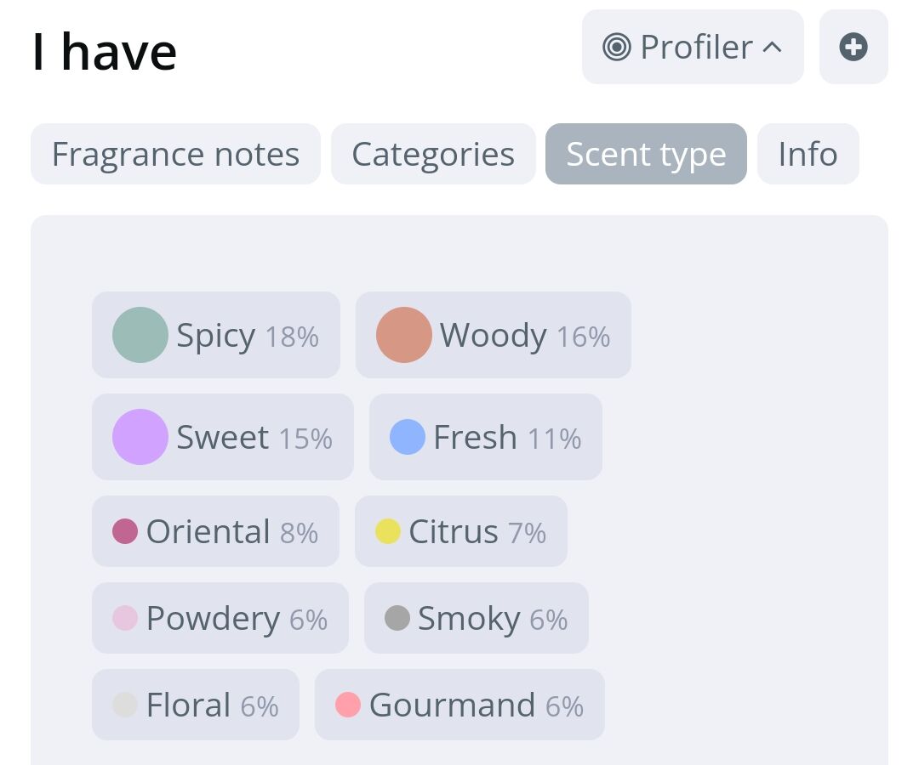919x765 pixels.
Task: Select the Citrus 7% scent chip
Action: (x=461, y=531)
